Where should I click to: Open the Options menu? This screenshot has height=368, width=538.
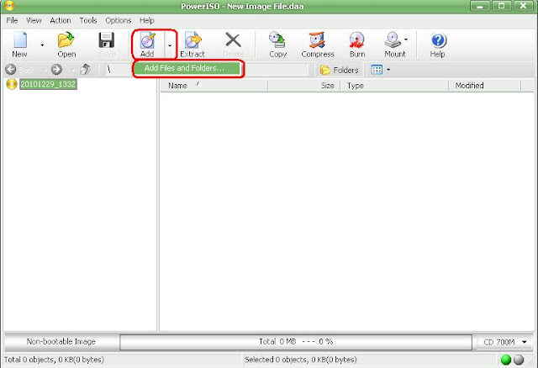(x=118, y=20)
